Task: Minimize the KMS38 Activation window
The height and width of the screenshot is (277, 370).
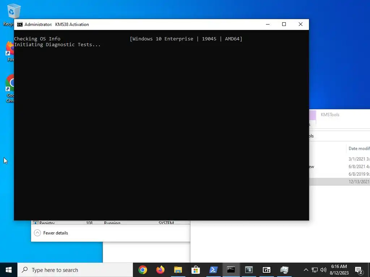Action: coord(268,24)
